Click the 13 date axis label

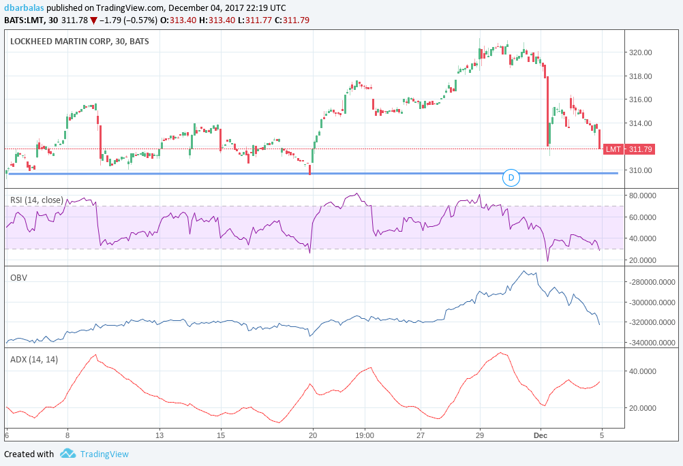click(x=160, y=435)
